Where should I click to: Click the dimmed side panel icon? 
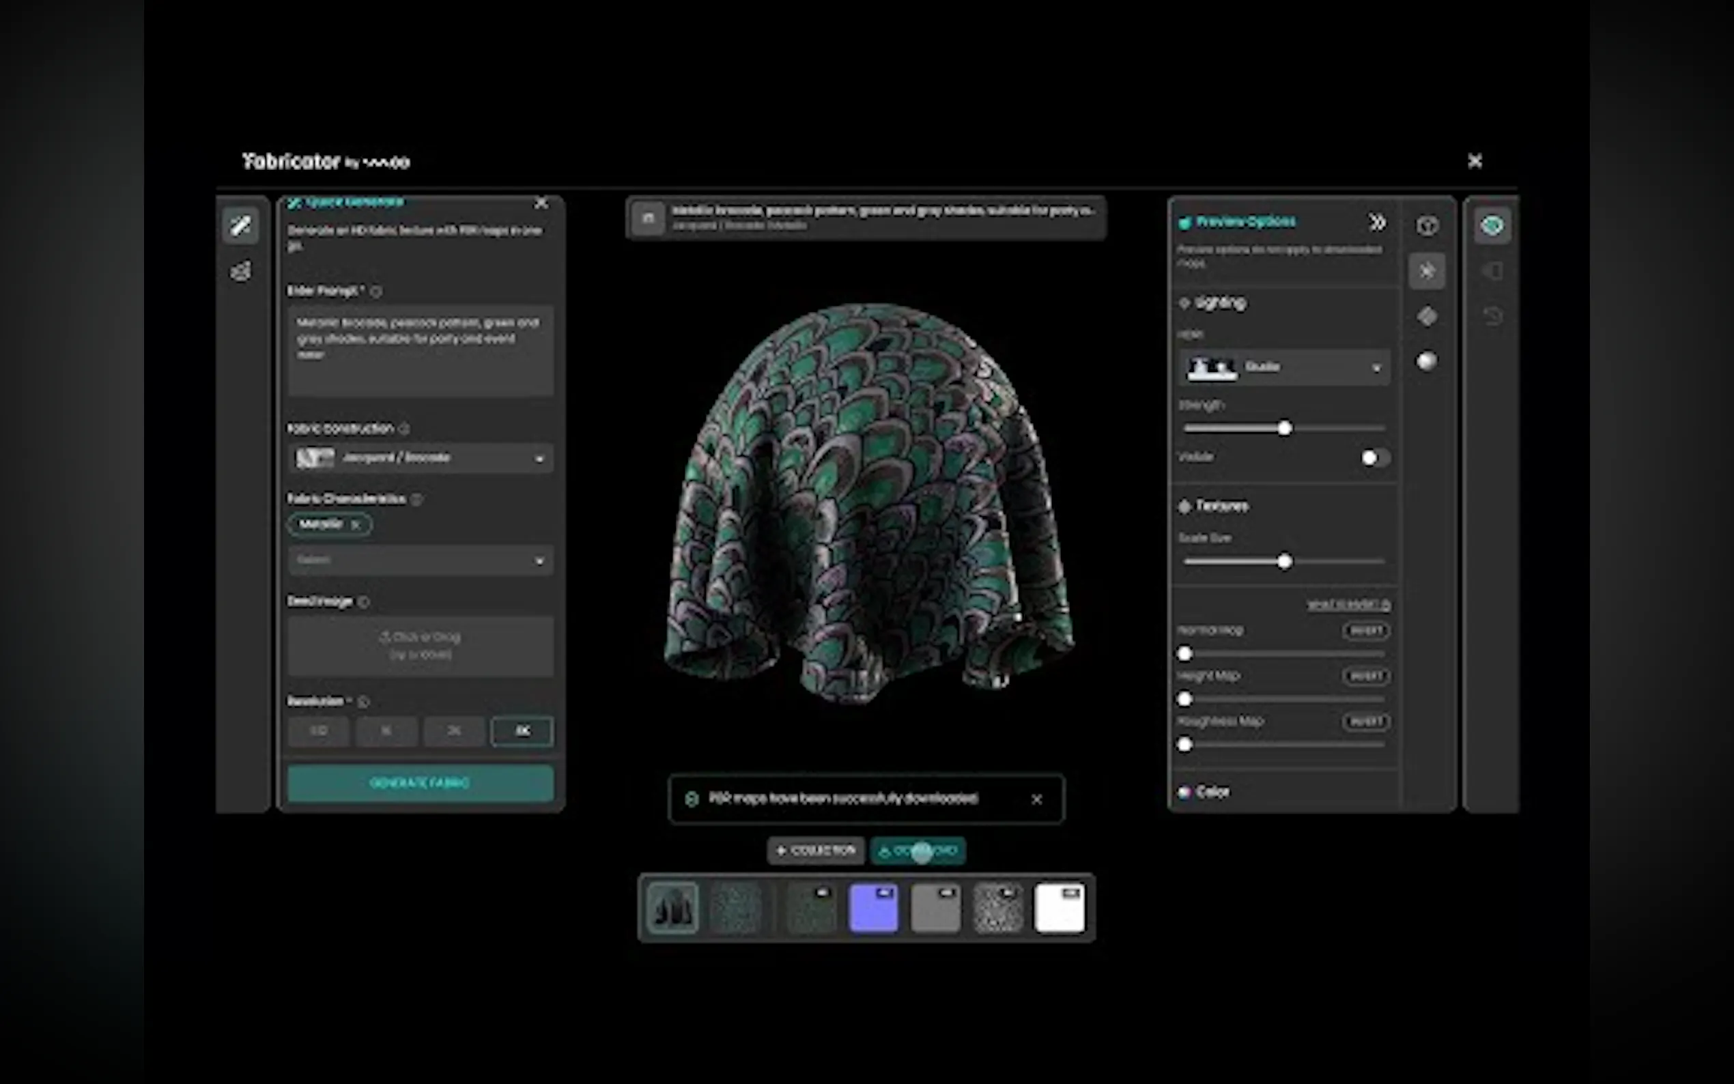tap(1492, 271)
